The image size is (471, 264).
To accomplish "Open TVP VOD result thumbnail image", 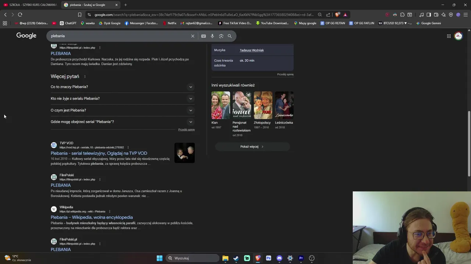I will [184, 153].
